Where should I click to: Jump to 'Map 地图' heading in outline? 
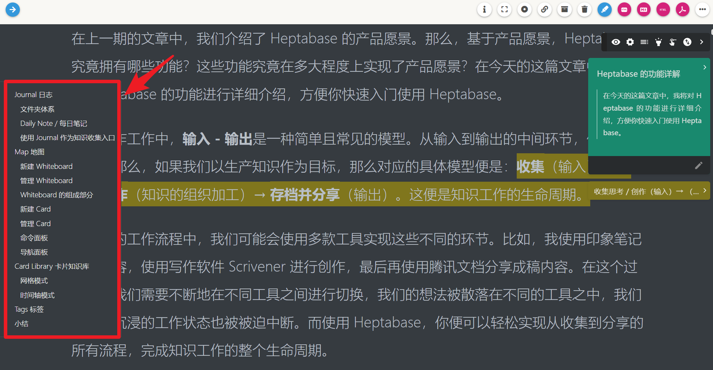[x=29, y=152]
